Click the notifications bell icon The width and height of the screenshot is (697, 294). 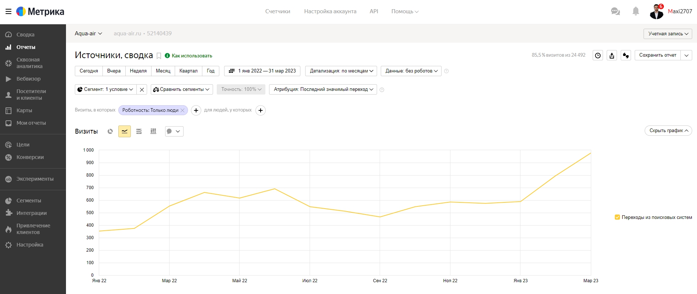pos(636,11)
